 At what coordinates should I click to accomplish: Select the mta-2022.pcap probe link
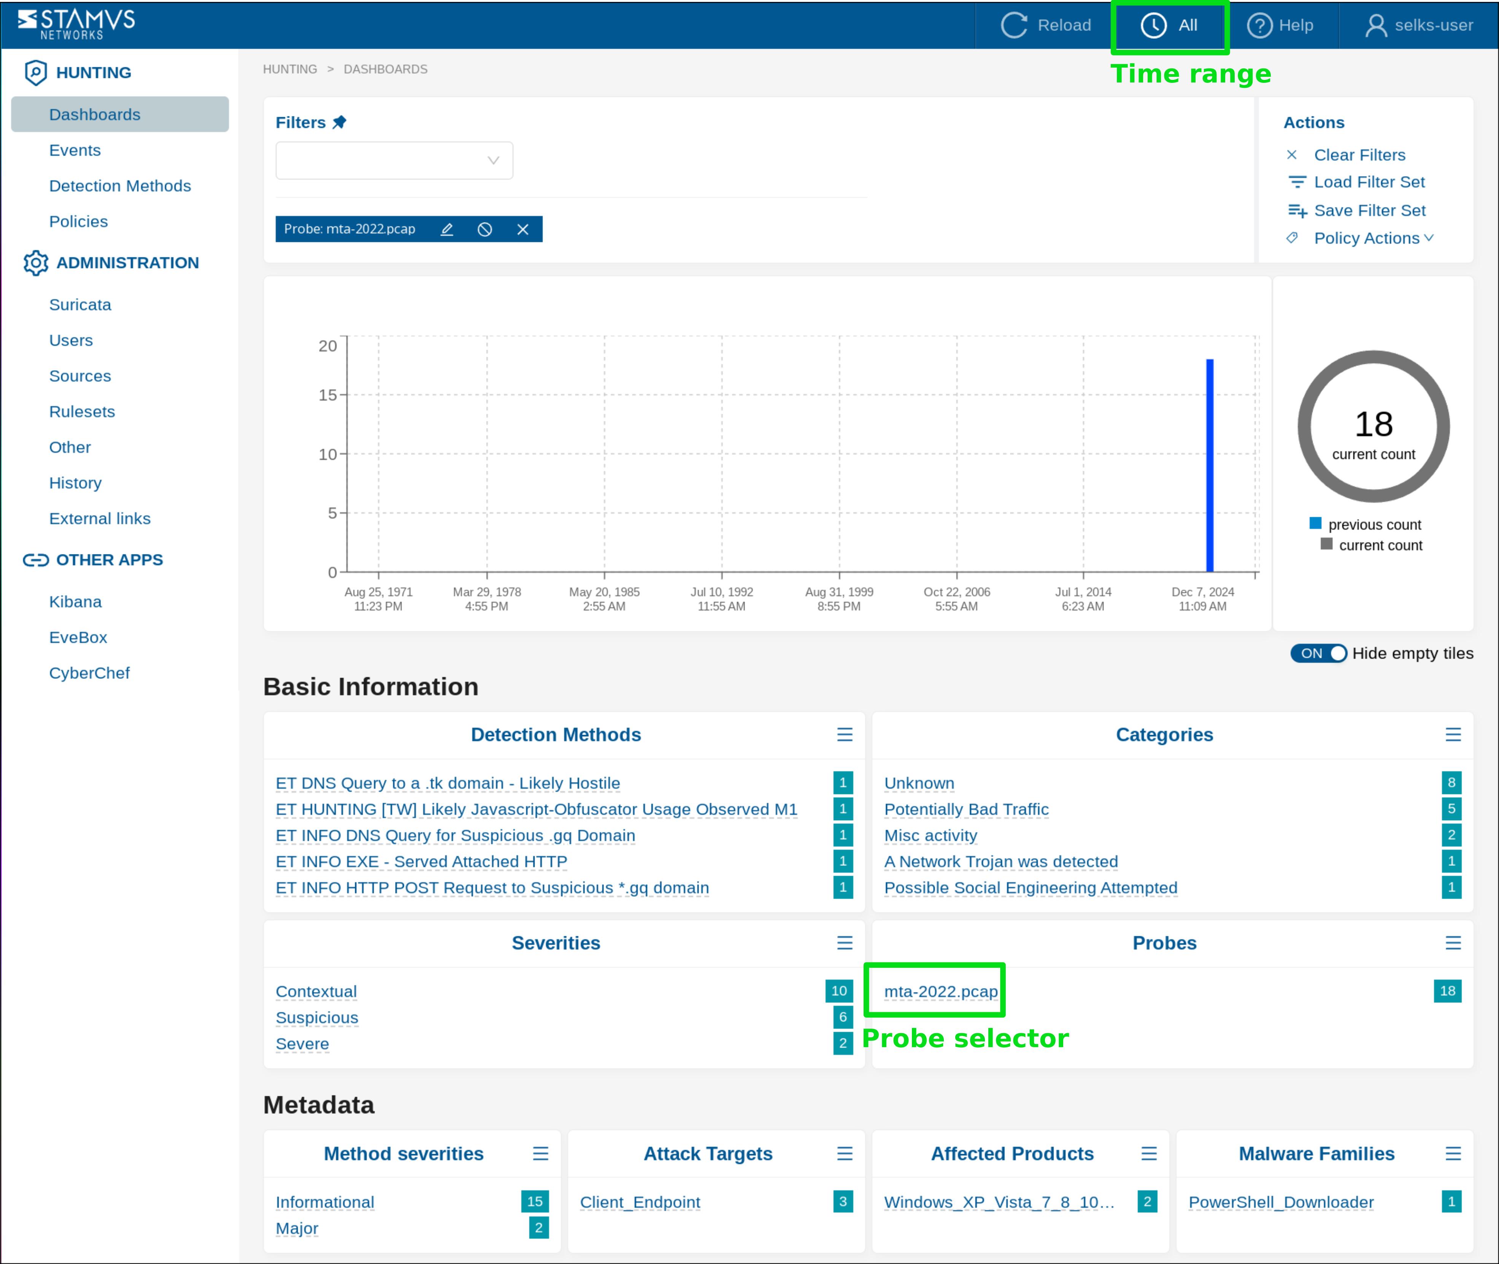click(940, 992)
